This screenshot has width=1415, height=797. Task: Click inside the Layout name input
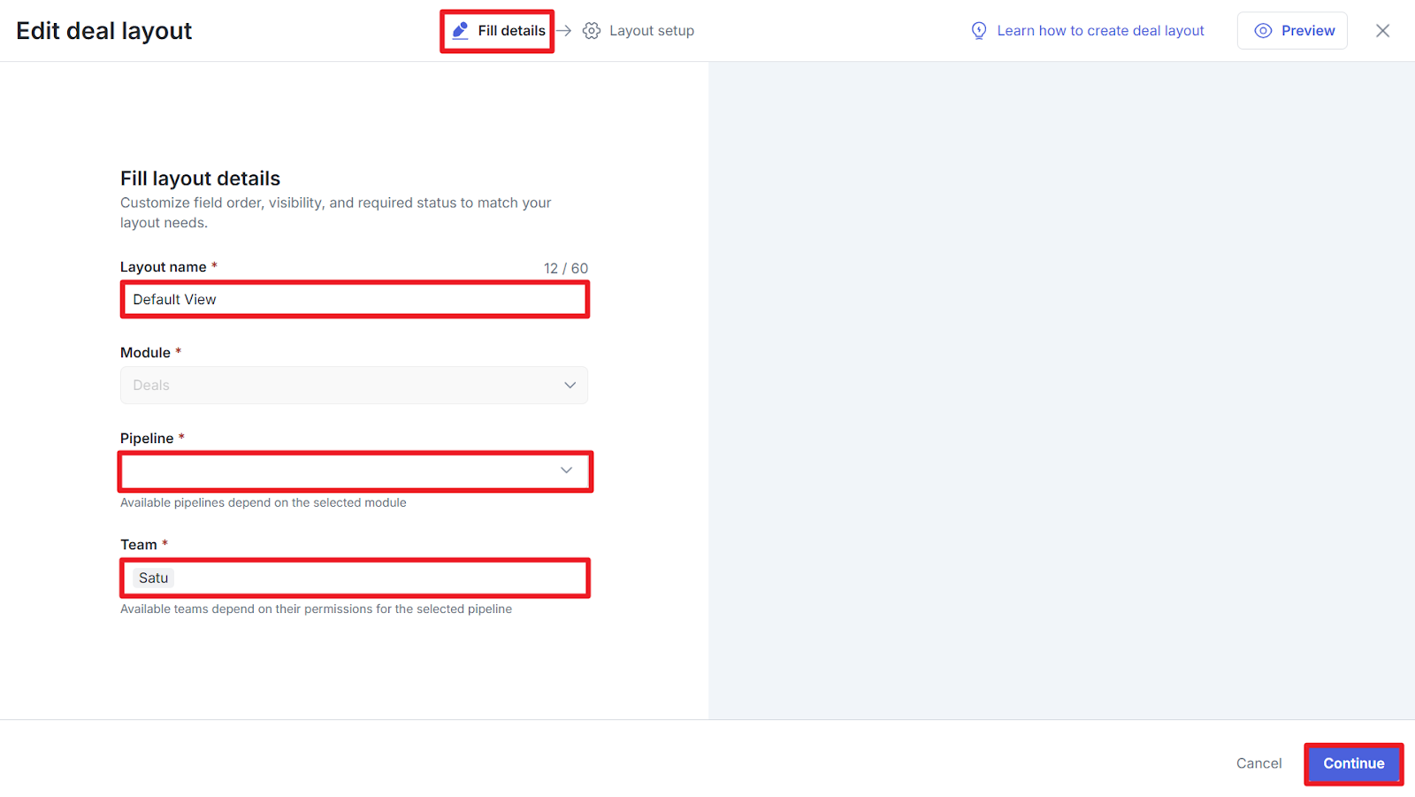354,299
